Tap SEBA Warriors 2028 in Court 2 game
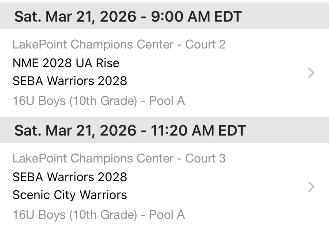This screenshot has width=329, height=230. tap(70, 81)
